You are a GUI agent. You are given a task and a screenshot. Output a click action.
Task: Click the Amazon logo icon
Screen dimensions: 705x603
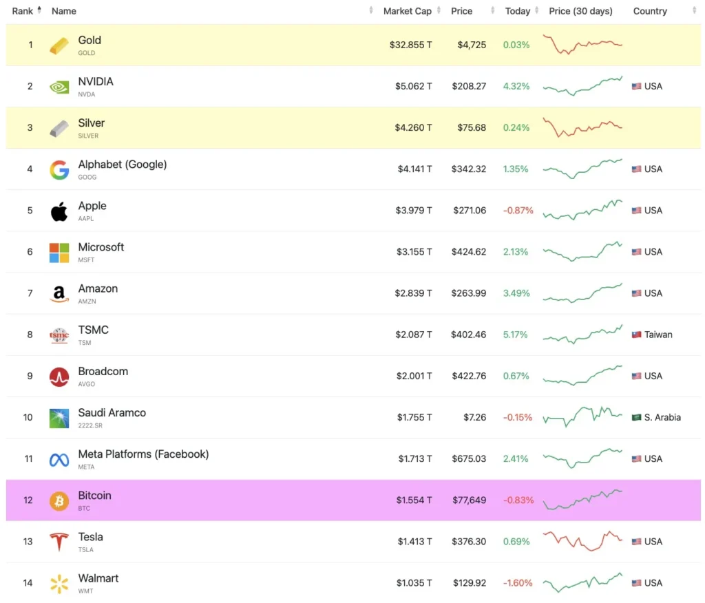[59, 294]
